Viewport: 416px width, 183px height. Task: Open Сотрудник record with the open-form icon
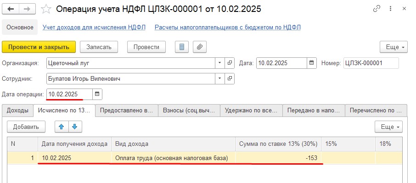click(230, 78)
